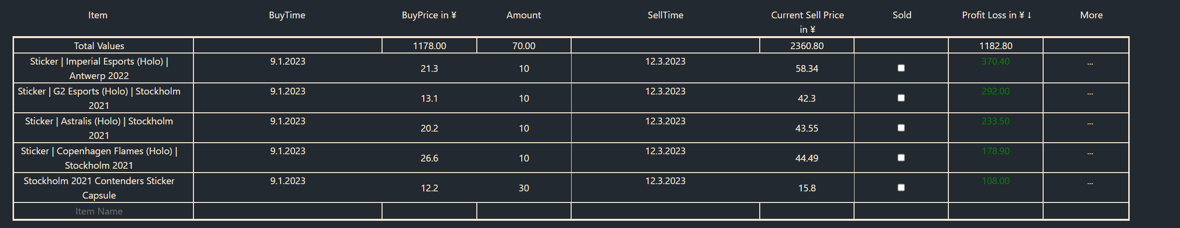
Task: Open more options for Copenhagen Flames sticker
Action: pyautogui.click(x=1090, y=153)
